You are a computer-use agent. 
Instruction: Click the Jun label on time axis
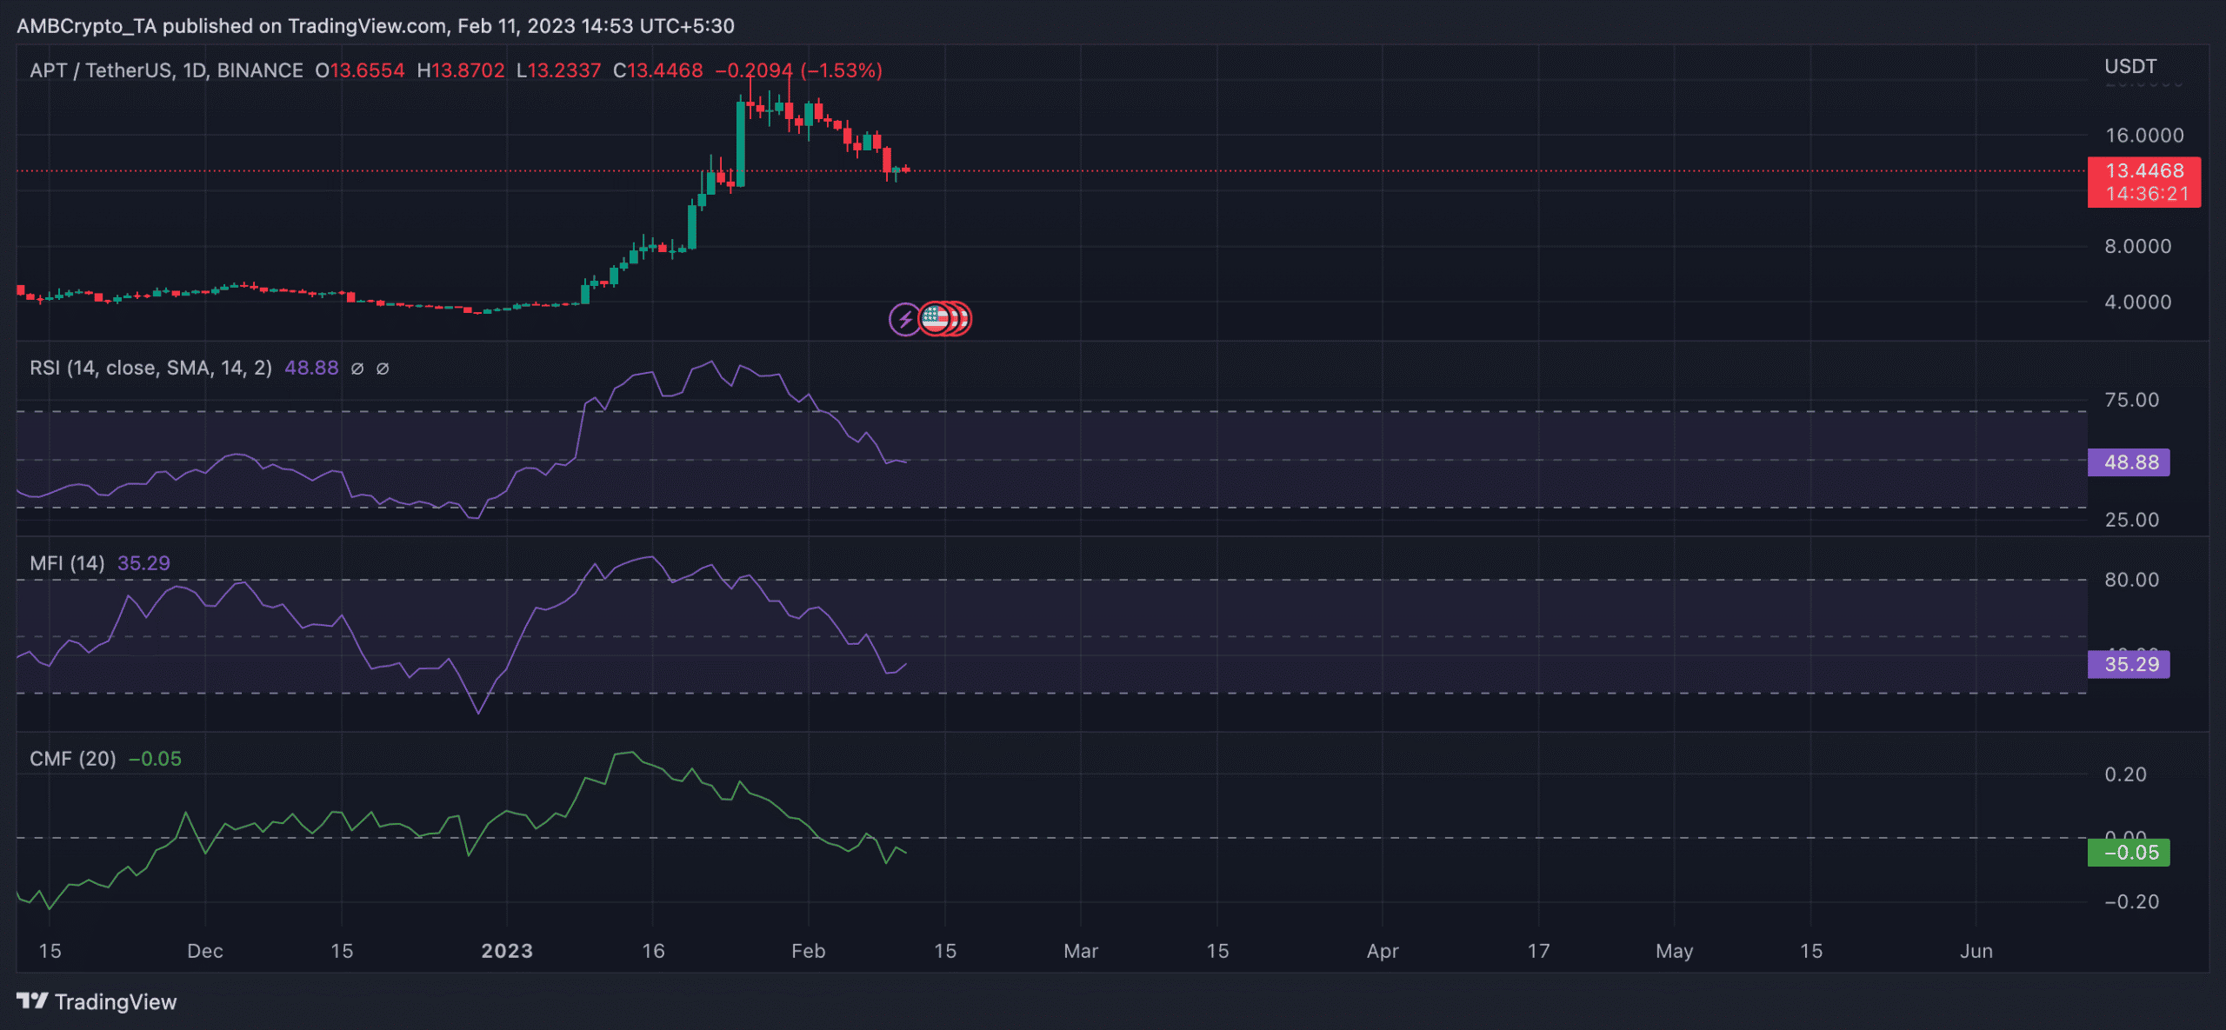tap(1976, 951)
